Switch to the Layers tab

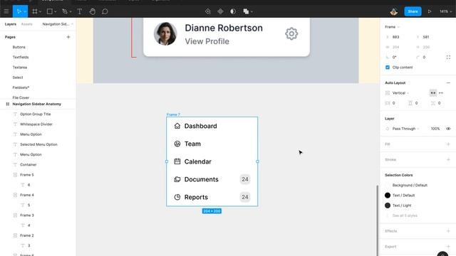coord(11,24)
